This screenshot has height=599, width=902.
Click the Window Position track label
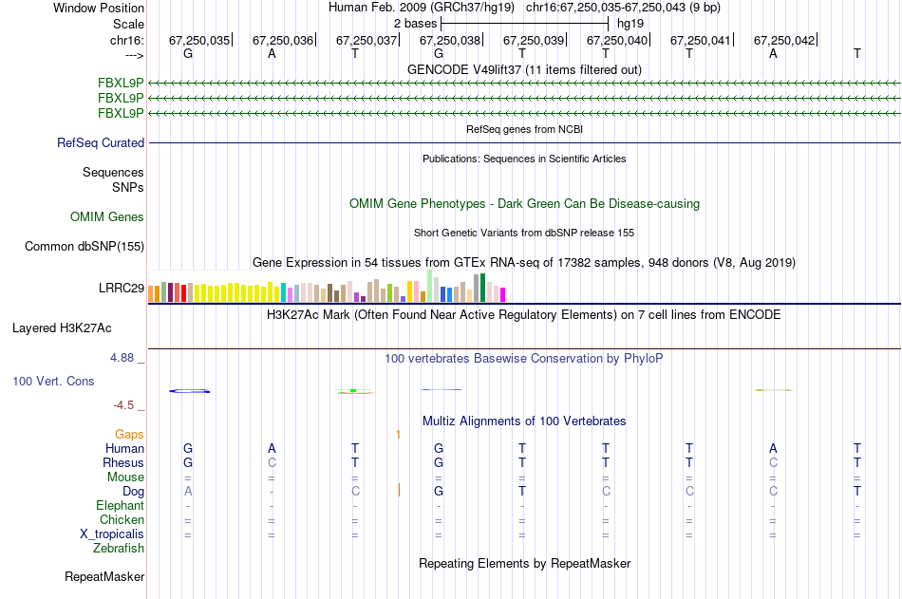click(99, 8)
